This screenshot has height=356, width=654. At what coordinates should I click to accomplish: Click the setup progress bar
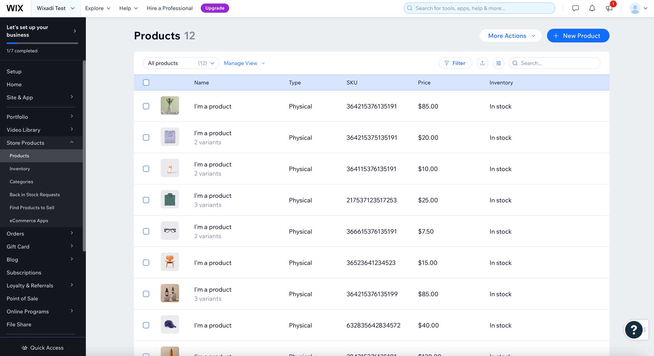[42, 43]
